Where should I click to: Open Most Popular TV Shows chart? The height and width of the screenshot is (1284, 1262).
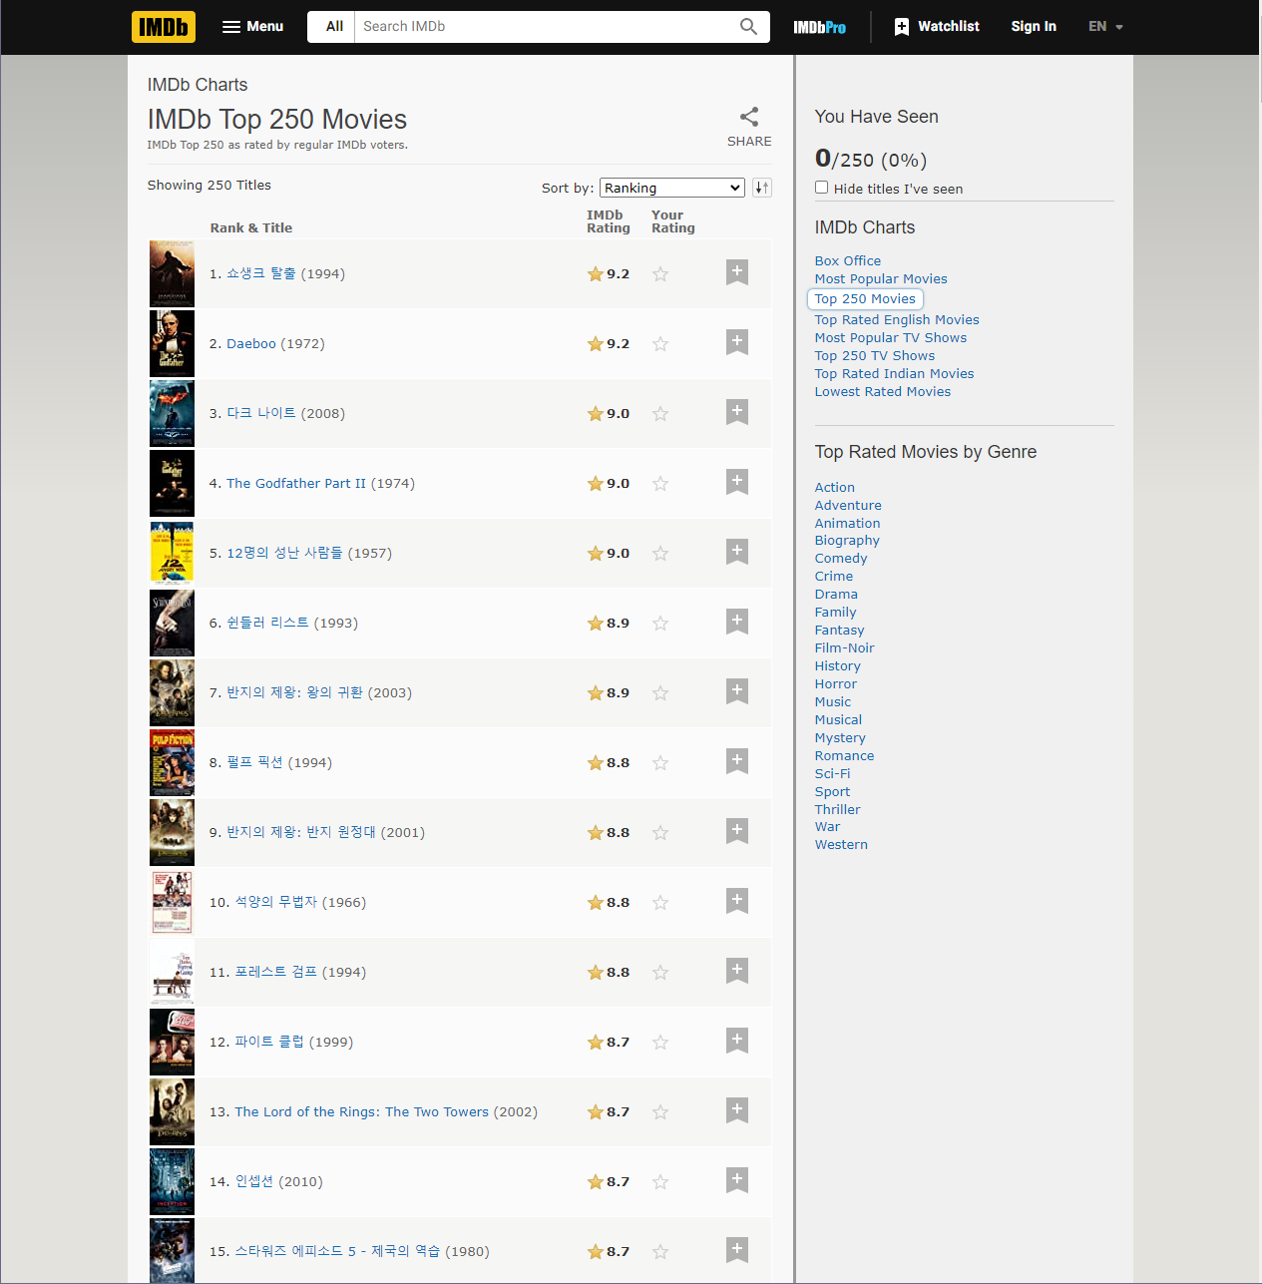891,338
